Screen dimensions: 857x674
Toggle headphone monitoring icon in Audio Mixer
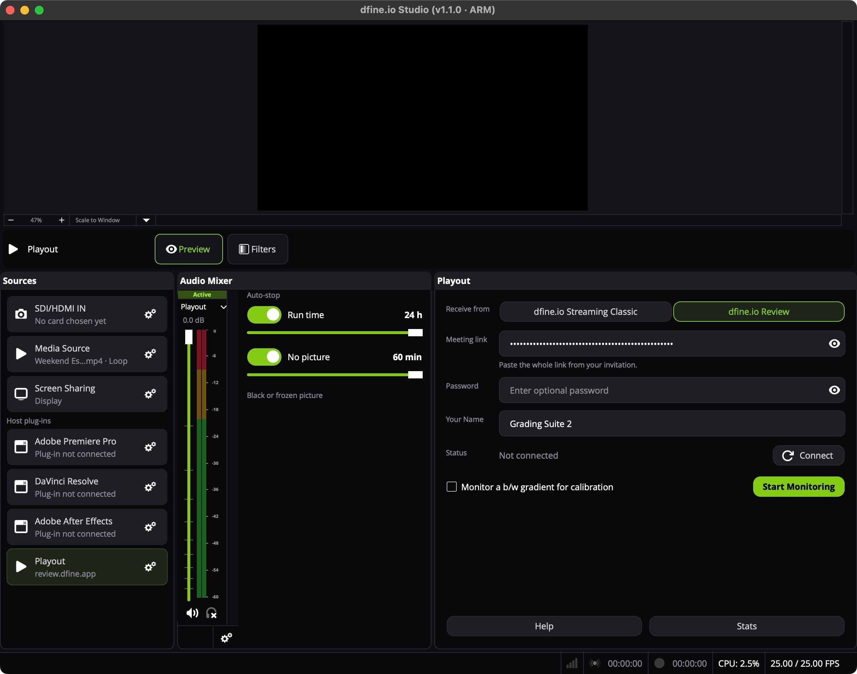211,613
